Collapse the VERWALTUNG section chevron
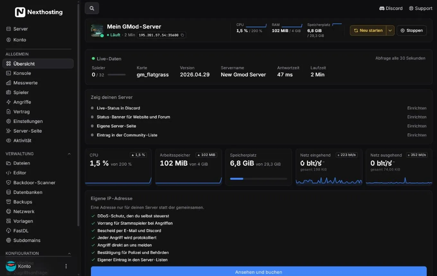This screenshot has width=437, height=276. tap(69, 154)
